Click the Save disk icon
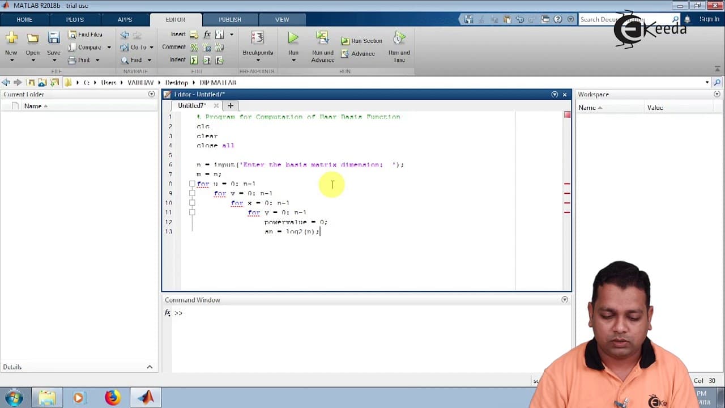The width and height of the screenshot is (725, 408). point(54,38)
